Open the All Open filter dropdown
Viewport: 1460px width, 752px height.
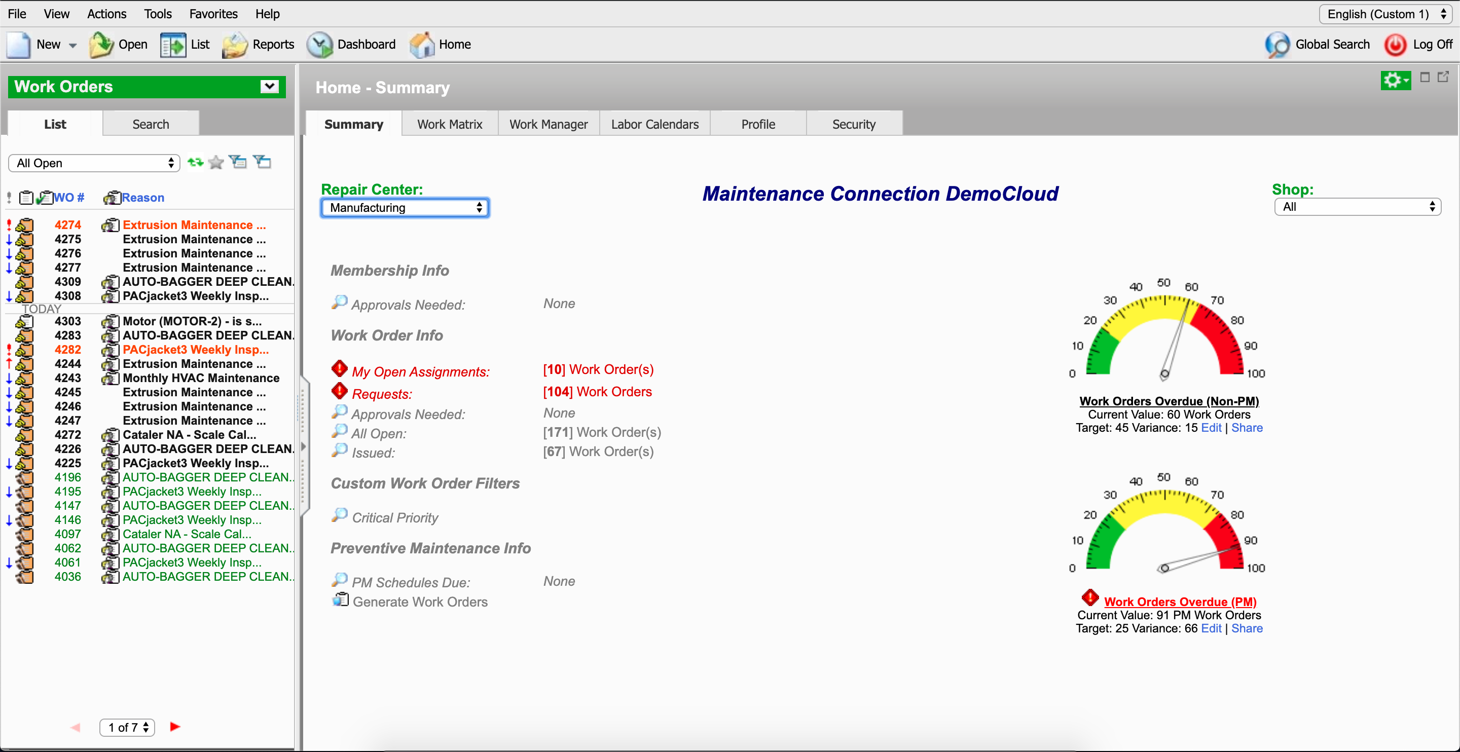click(94, 163)
